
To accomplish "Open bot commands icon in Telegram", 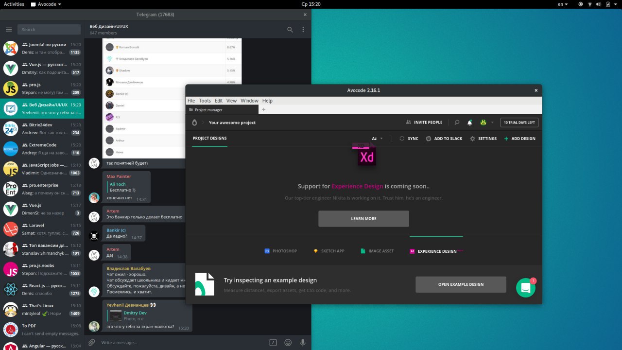I will click(273, 342).
